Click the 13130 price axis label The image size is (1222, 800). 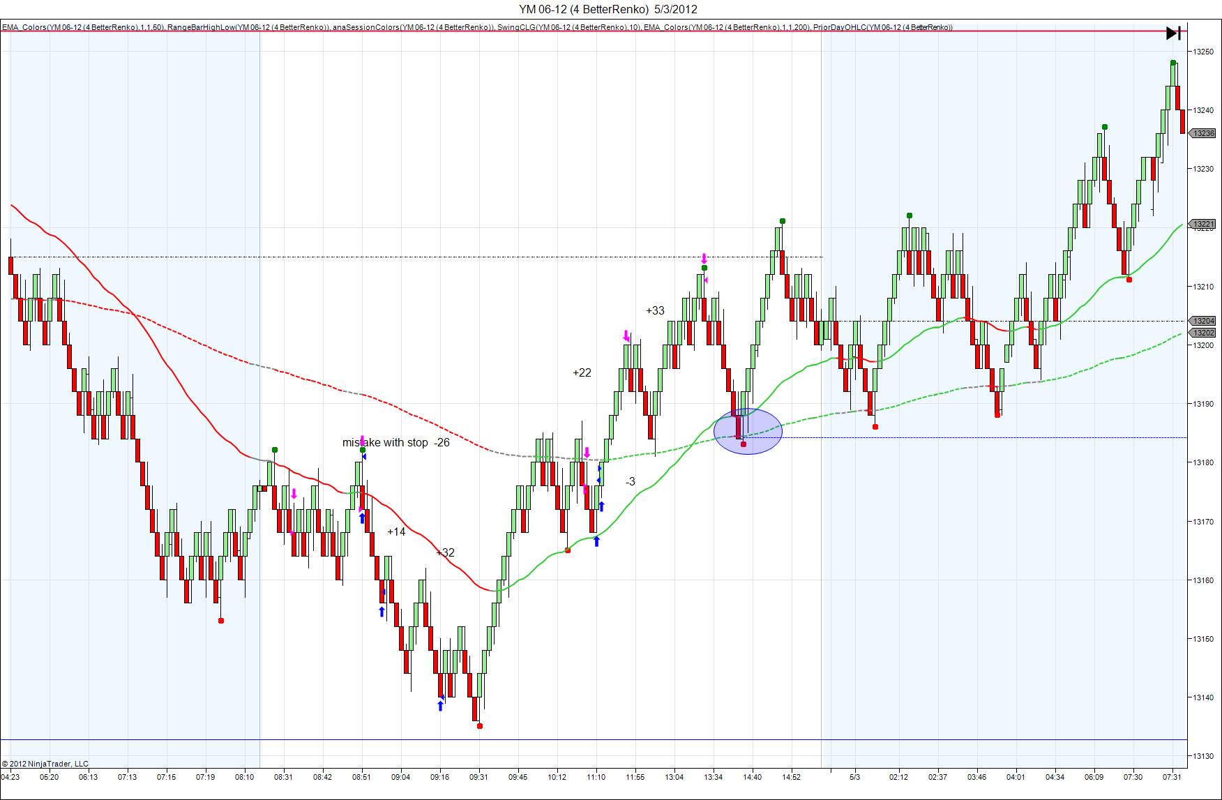(1203, 756)
